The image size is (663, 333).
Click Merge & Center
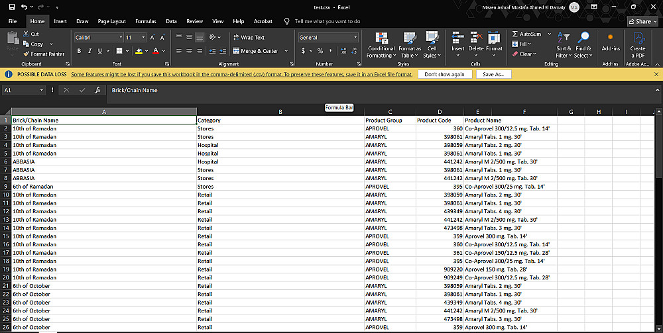click(256, 51)
